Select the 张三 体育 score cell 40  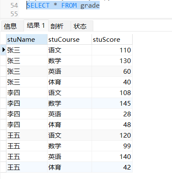[x=112, y=82]
